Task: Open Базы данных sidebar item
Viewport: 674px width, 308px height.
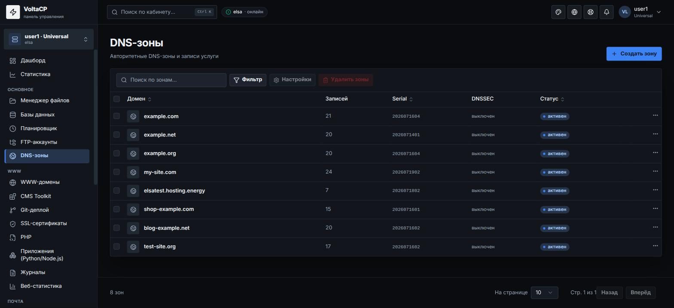Action: [x=47, y=115]
